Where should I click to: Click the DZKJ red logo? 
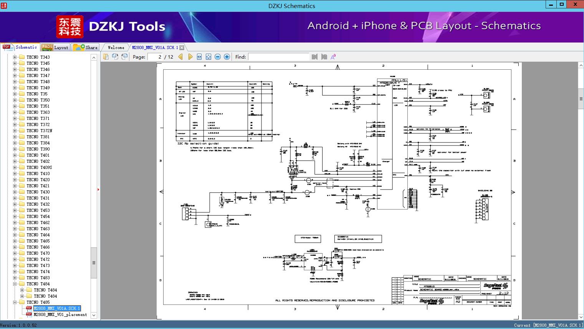pyautogui.click(x=69, y=26)
